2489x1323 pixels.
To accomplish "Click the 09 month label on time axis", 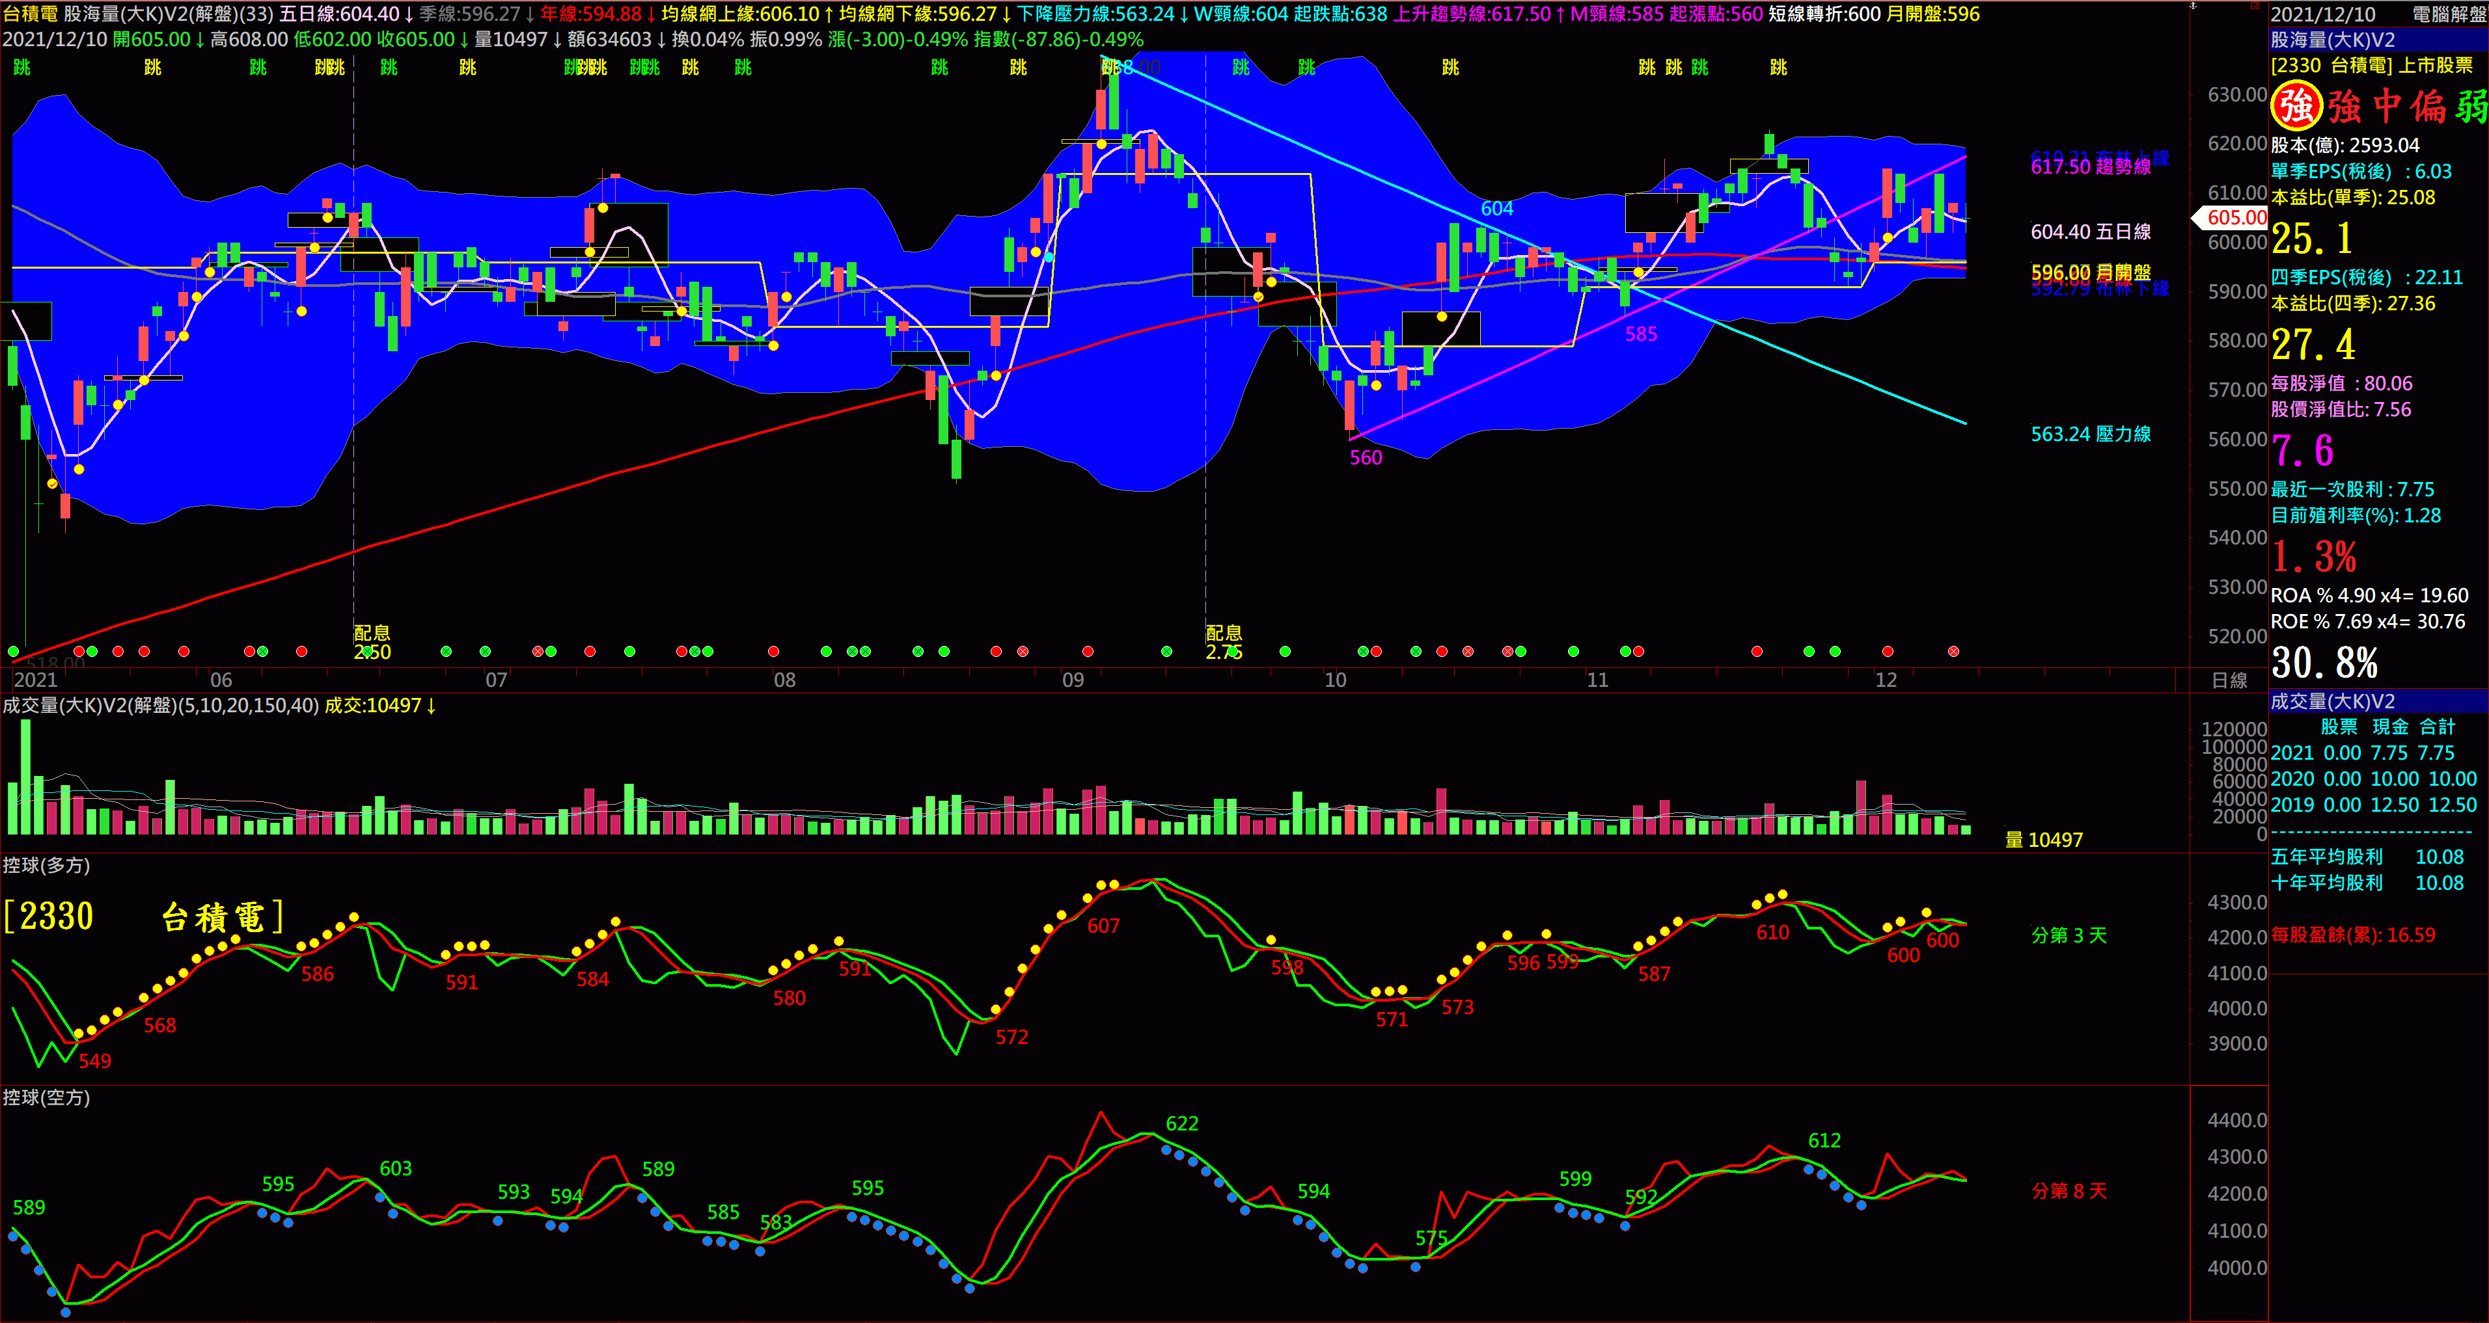I will coord(1073,680).
